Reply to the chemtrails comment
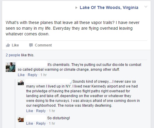Image resolution: width=154 pixels, height=128 pixels. (x=32, y=75)
